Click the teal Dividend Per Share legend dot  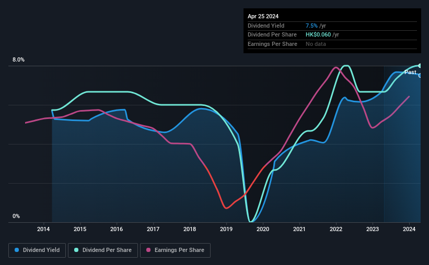pyautogui.click(x=76, y=250)
